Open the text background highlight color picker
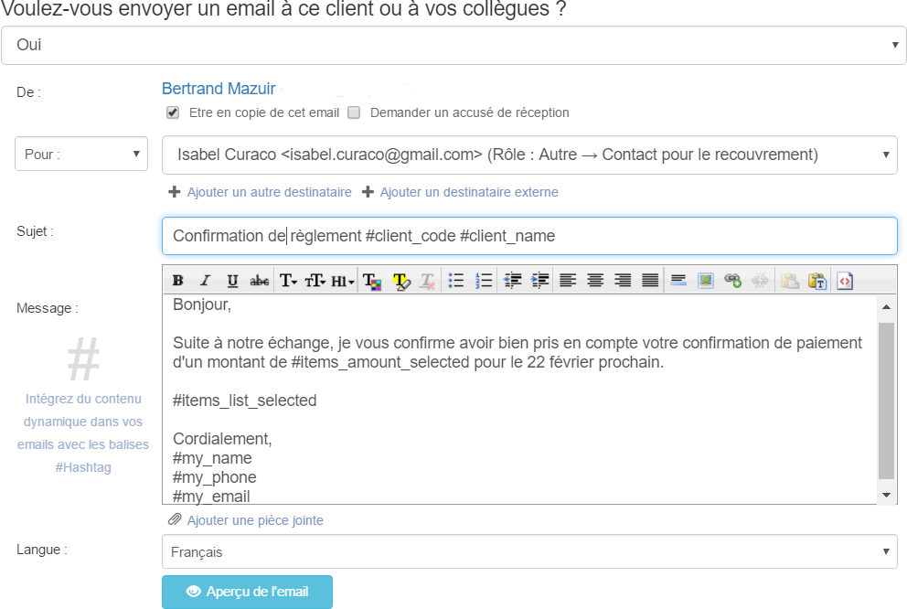The height and width of the screenshot is (609, 907). (401, 281)
